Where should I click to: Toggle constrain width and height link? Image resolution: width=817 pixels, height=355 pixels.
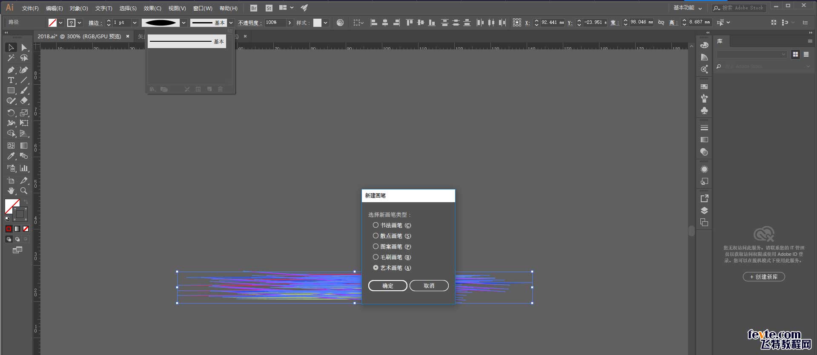661,23
